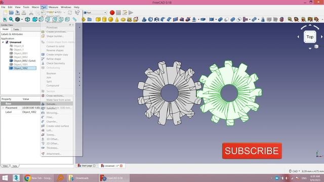Open the macros list icon

click(125, 13)
